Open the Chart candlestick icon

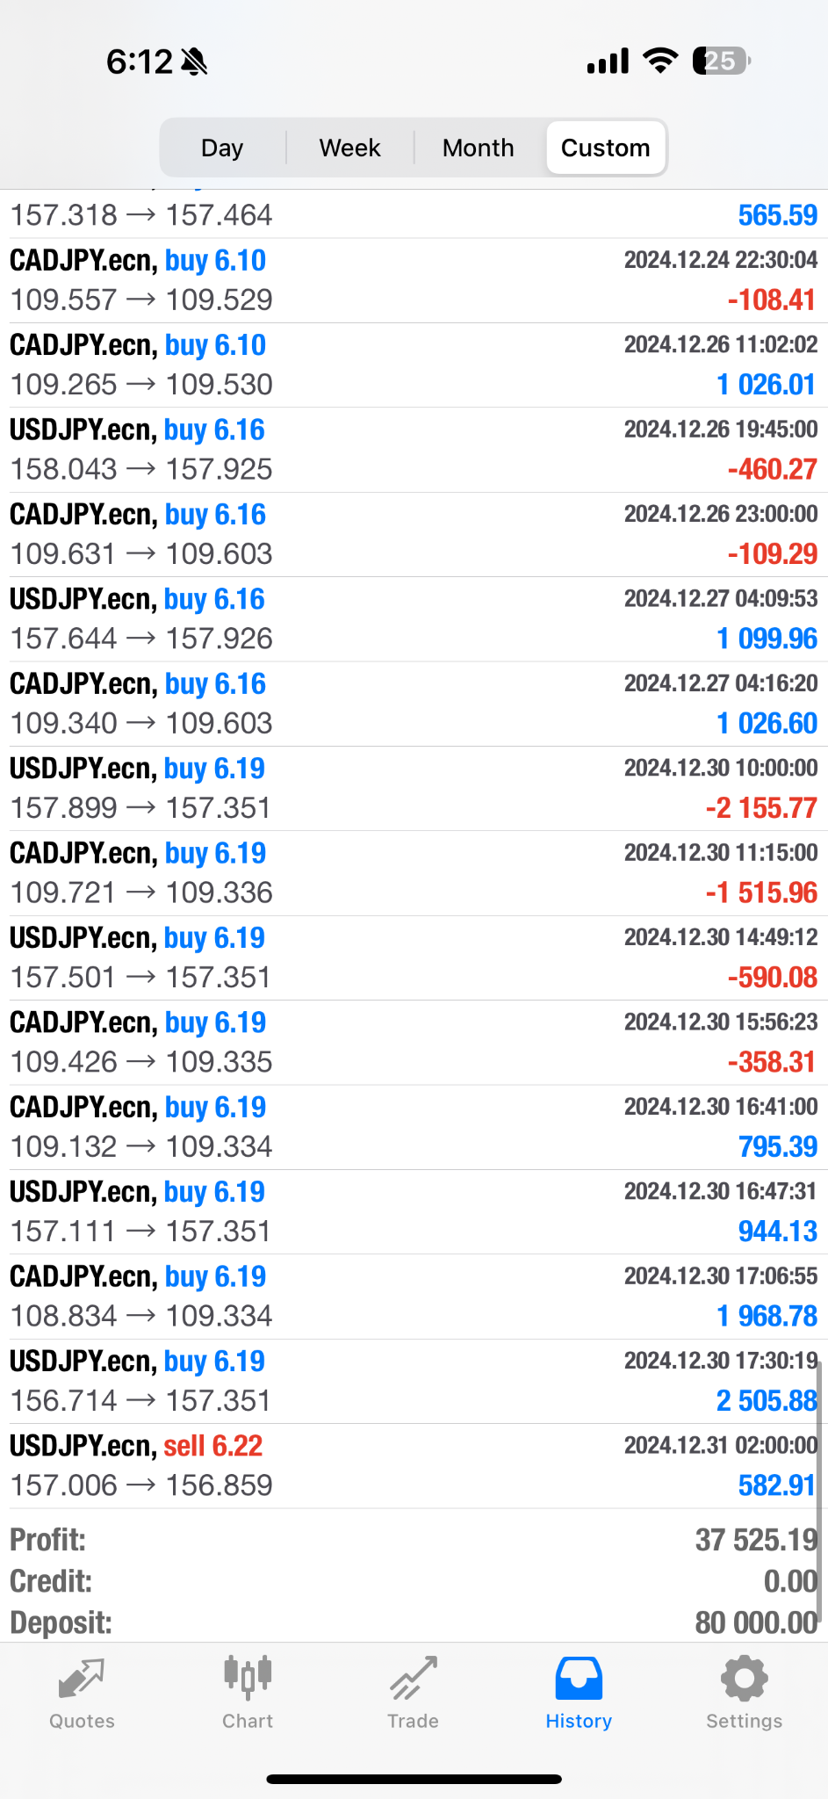[x=248, y=1677]
